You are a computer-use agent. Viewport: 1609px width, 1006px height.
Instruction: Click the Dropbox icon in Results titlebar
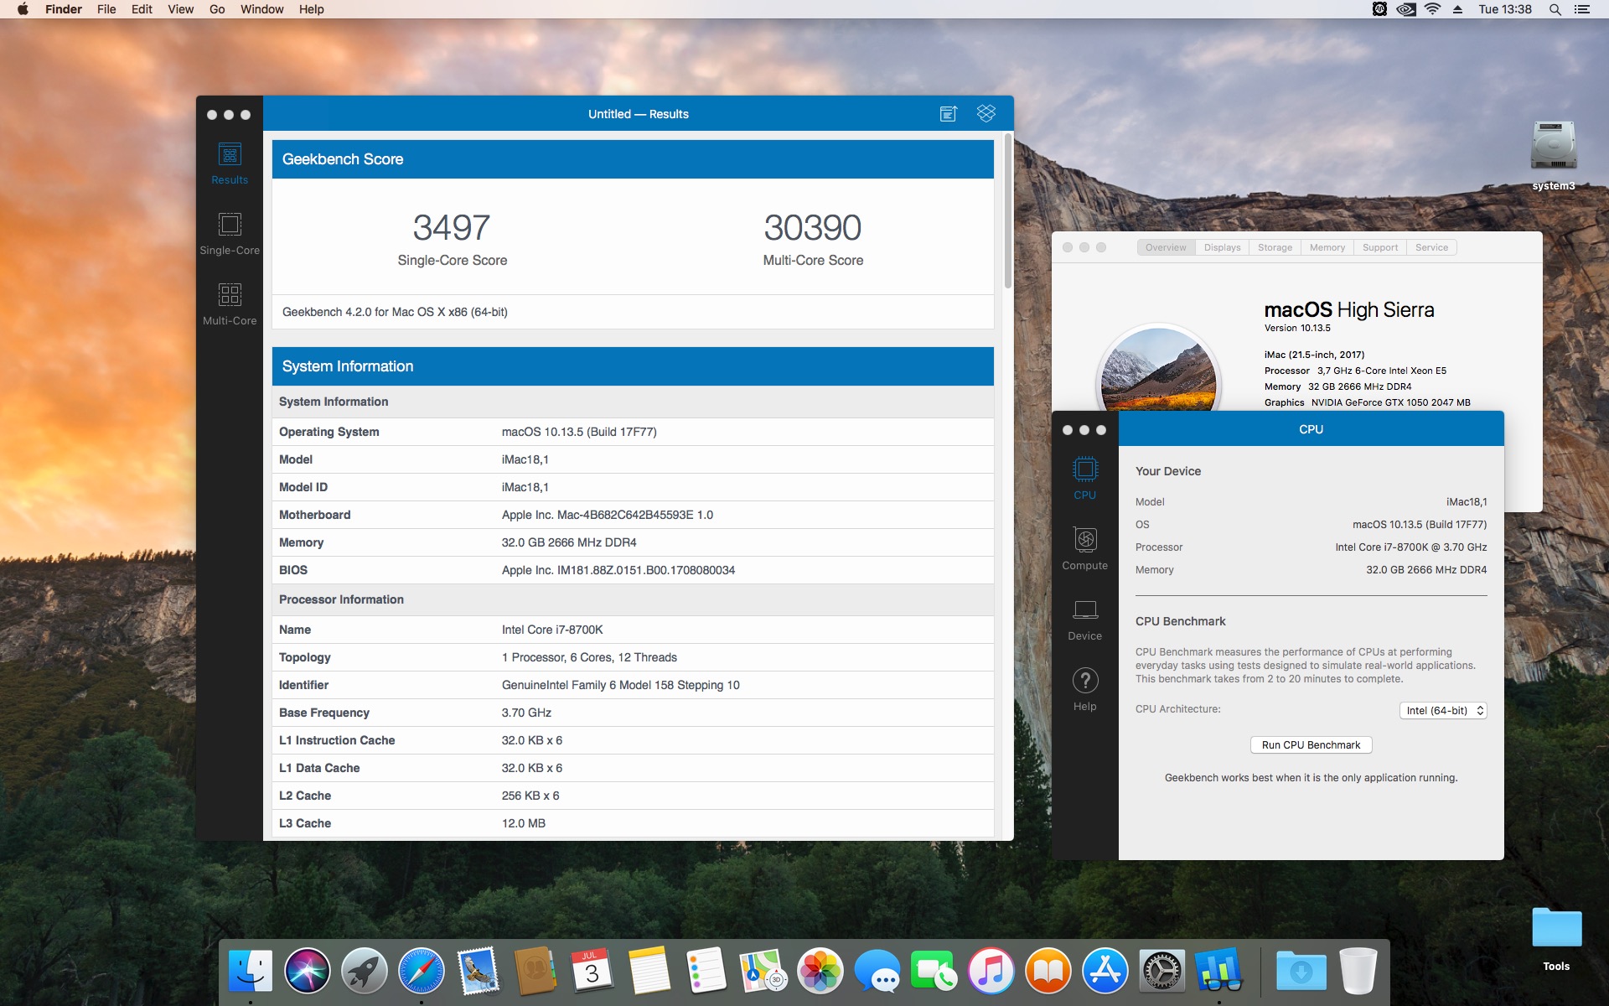986,114
